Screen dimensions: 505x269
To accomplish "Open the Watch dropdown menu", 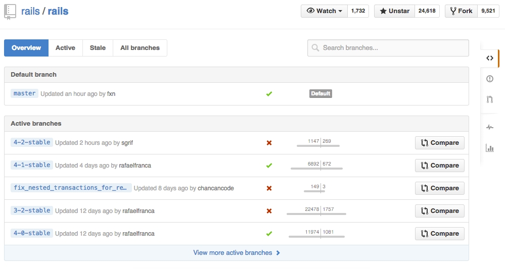I will point(325,11).
